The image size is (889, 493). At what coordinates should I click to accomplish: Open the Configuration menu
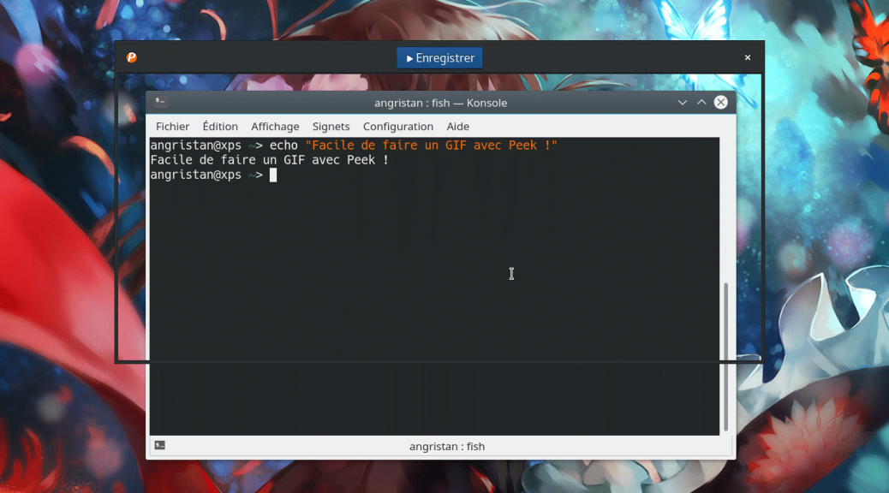(x=398, y=127)
